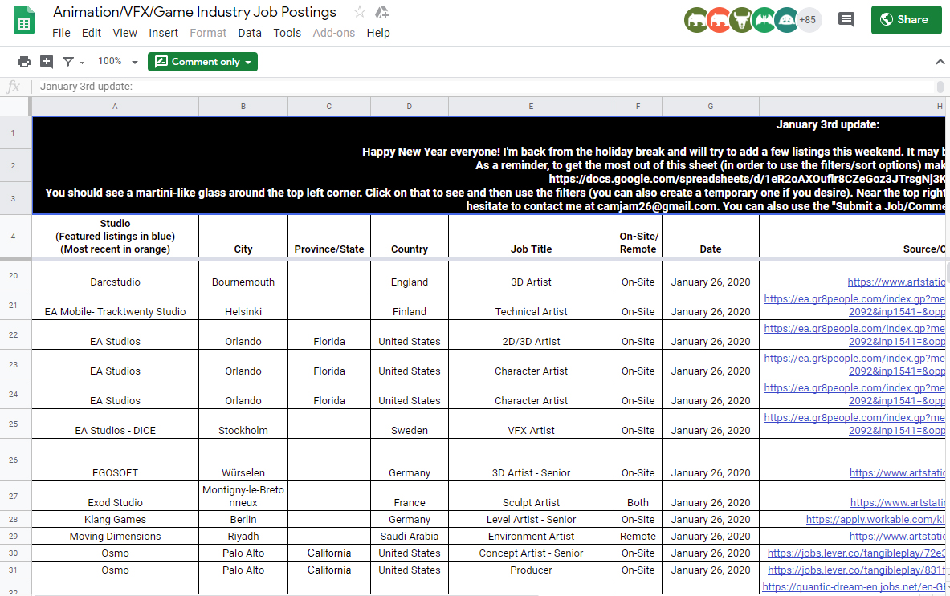Screen dimensions: 950x596
Task: Collapse the toolbar with the up chevron
Action: 940,62
